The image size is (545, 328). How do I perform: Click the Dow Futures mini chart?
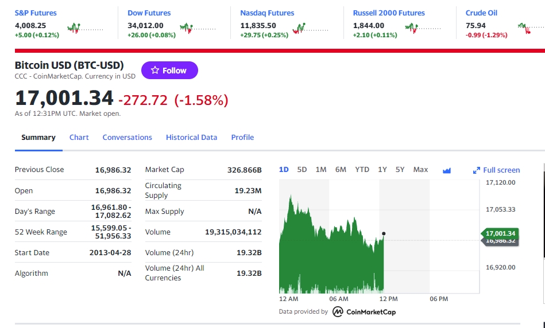click(x=198, y=28)
